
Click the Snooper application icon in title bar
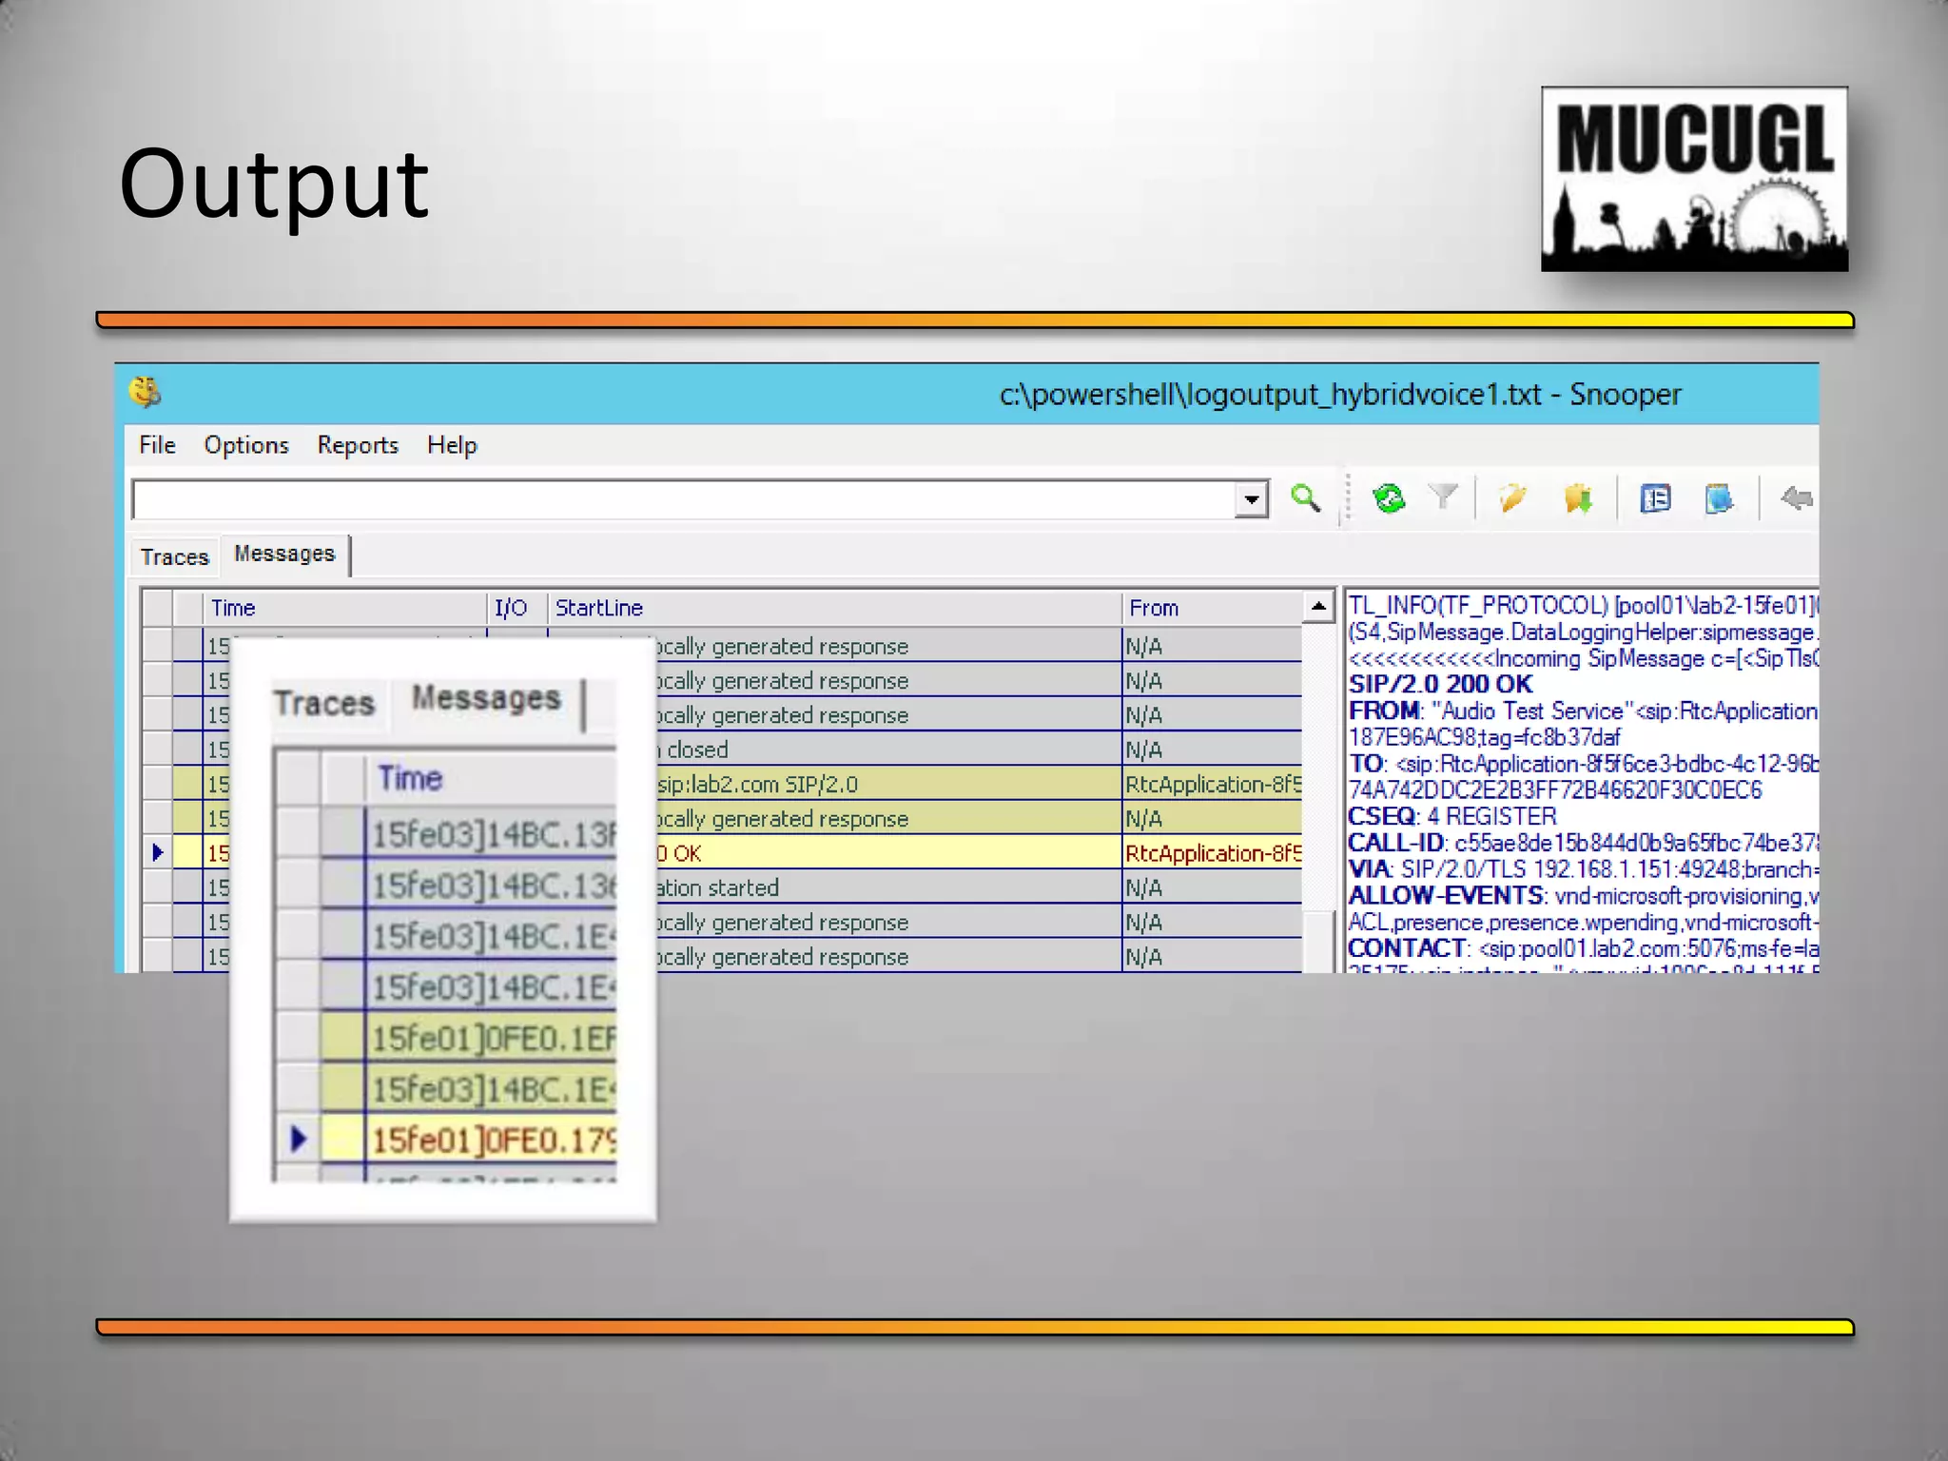point(146,392)
